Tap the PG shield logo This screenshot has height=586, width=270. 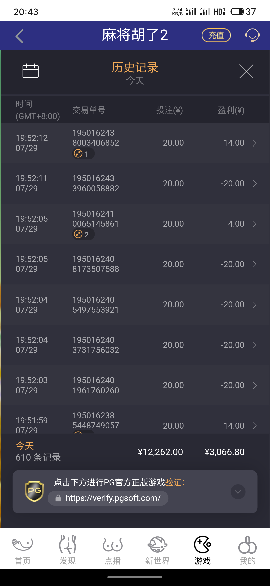point(34,491)
